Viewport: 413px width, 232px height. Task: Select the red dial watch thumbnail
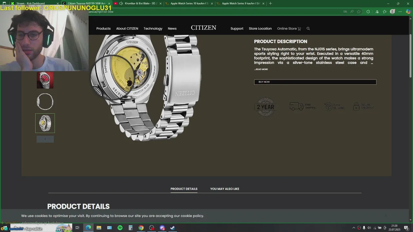tap(45, 80)
